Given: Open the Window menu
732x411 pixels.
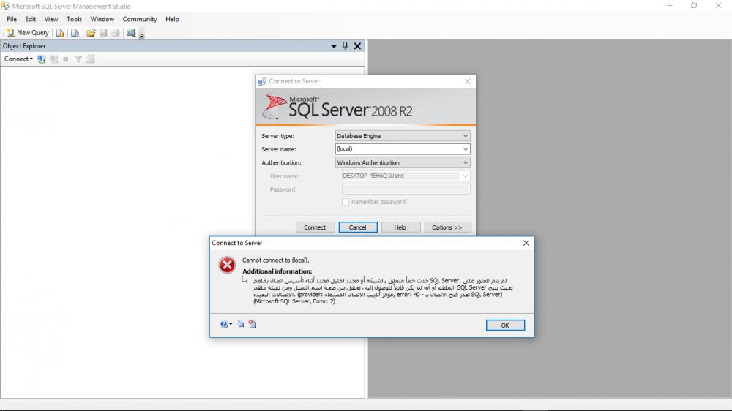Looking at the screenshot, I should [x=102, y=19].
